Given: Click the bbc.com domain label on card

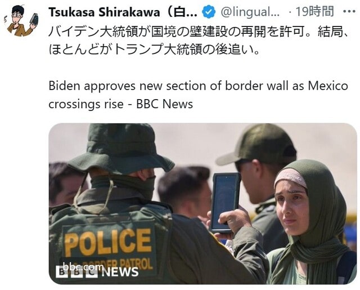Looking at the screenshot, I should (83, 267).
